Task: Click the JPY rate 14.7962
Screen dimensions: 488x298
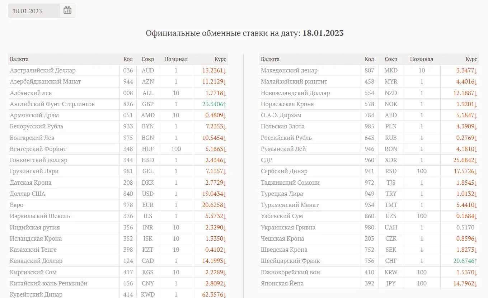Action: pos(465,283)
